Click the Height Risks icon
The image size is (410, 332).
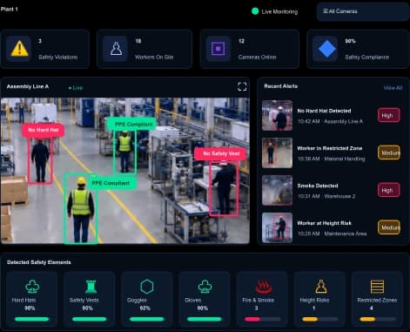tap(321, 287)
